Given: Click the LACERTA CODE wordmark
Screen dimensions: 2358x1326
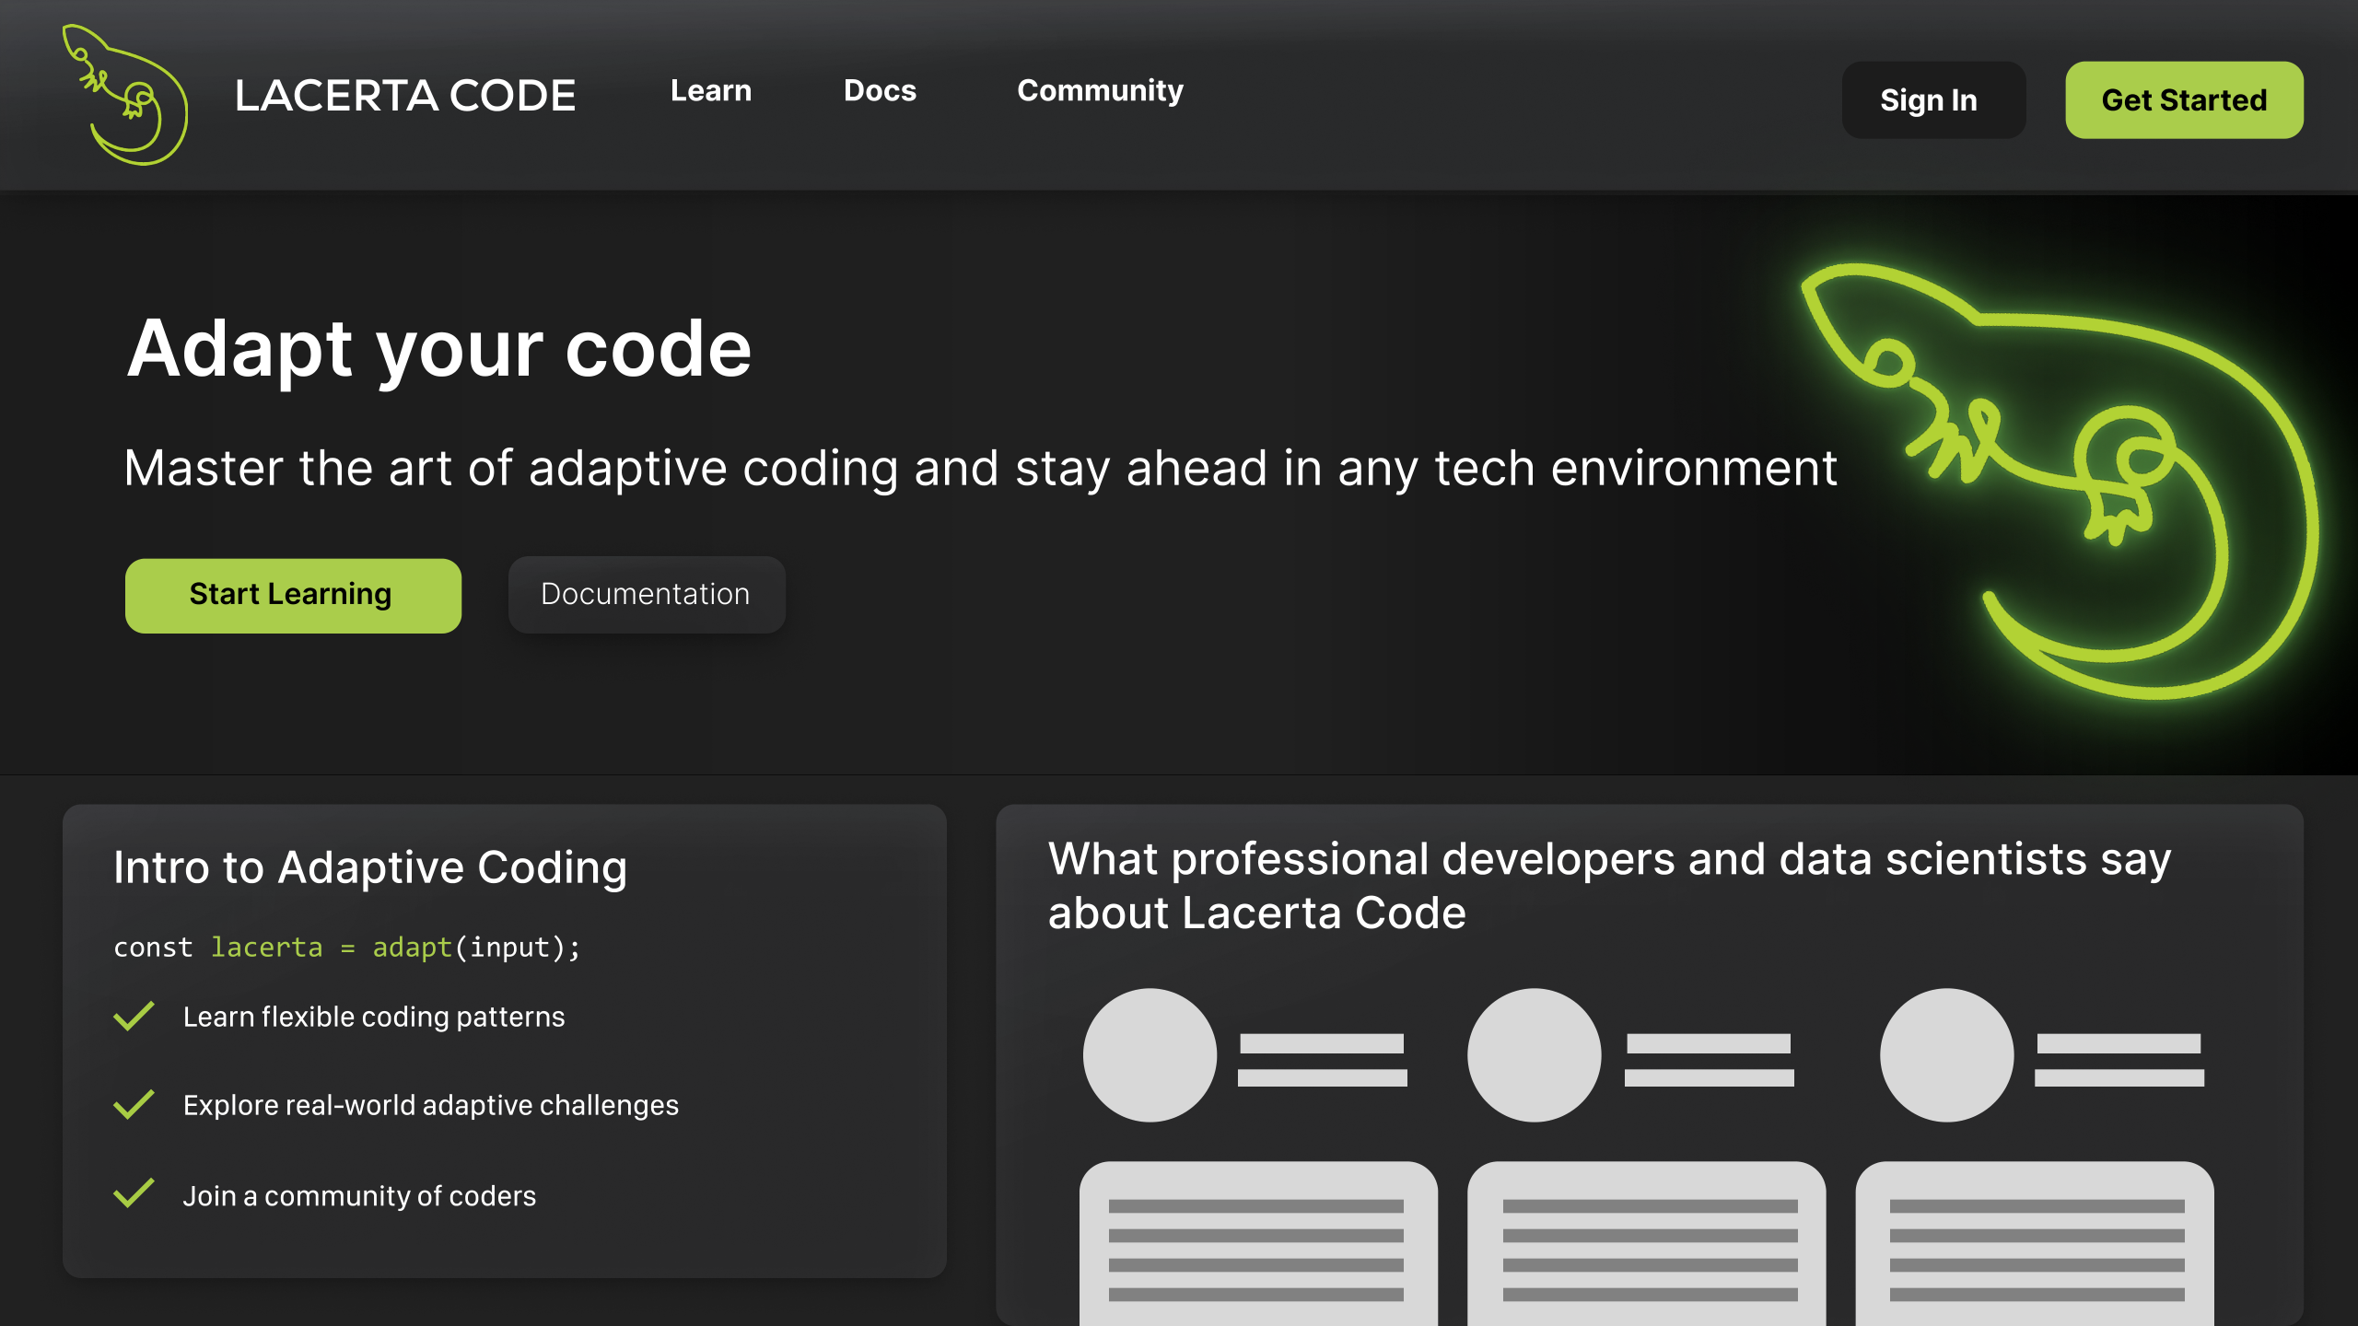Looking at the screenshot, I should tap(405, 96).
